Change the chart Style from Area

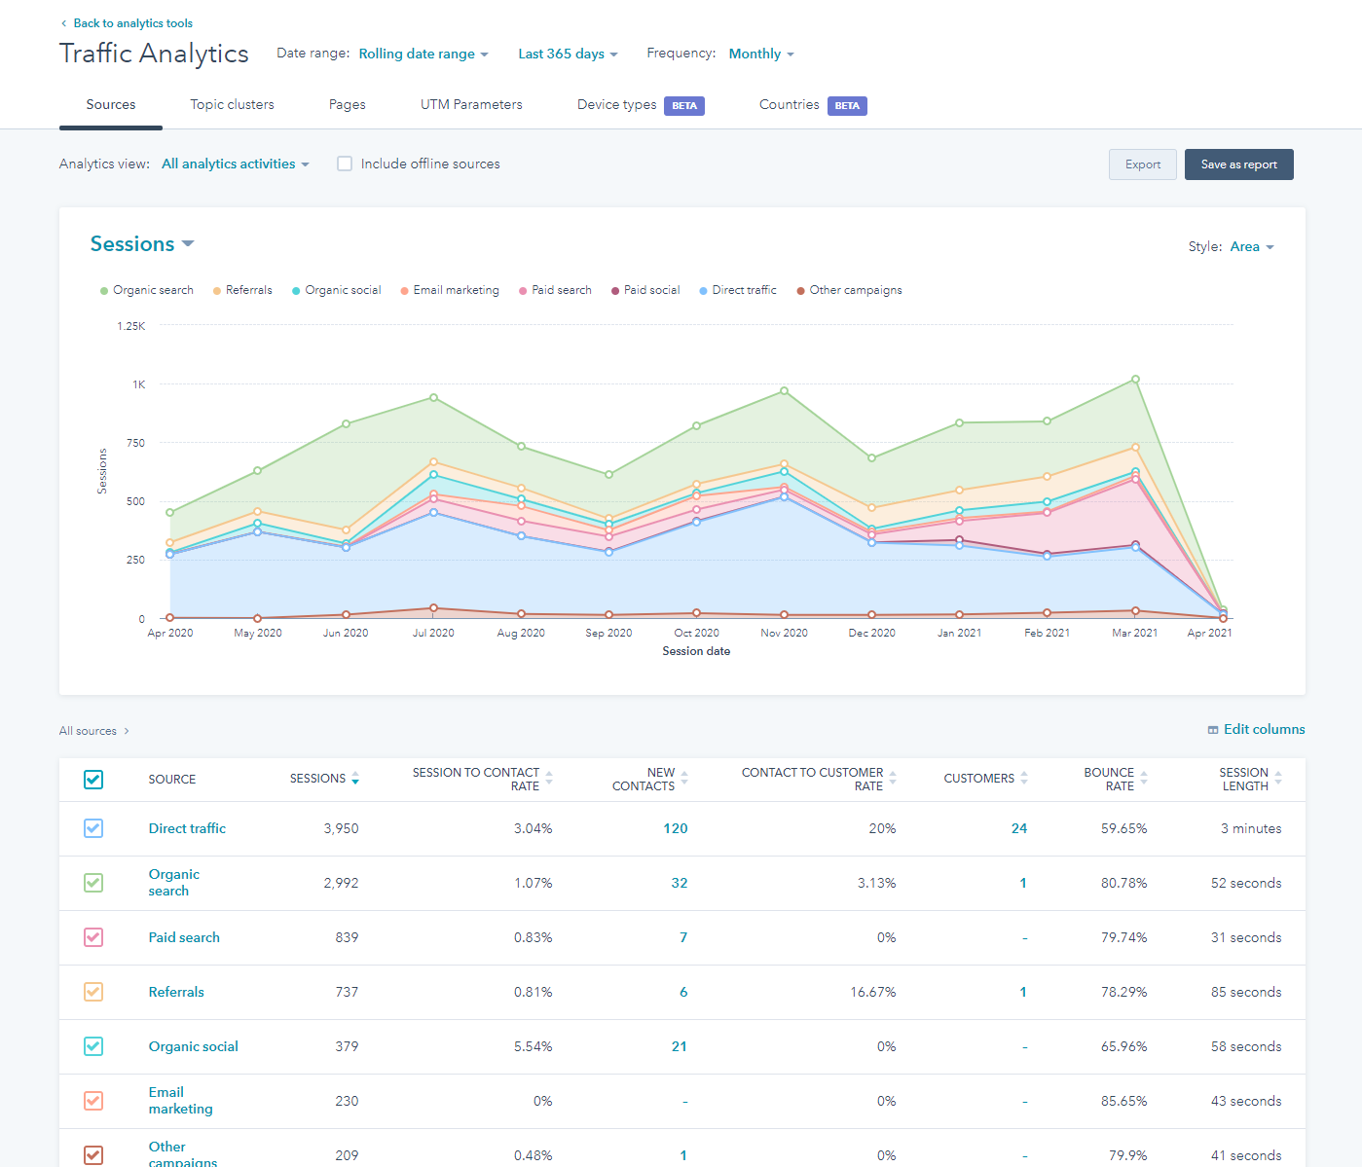1253,246
